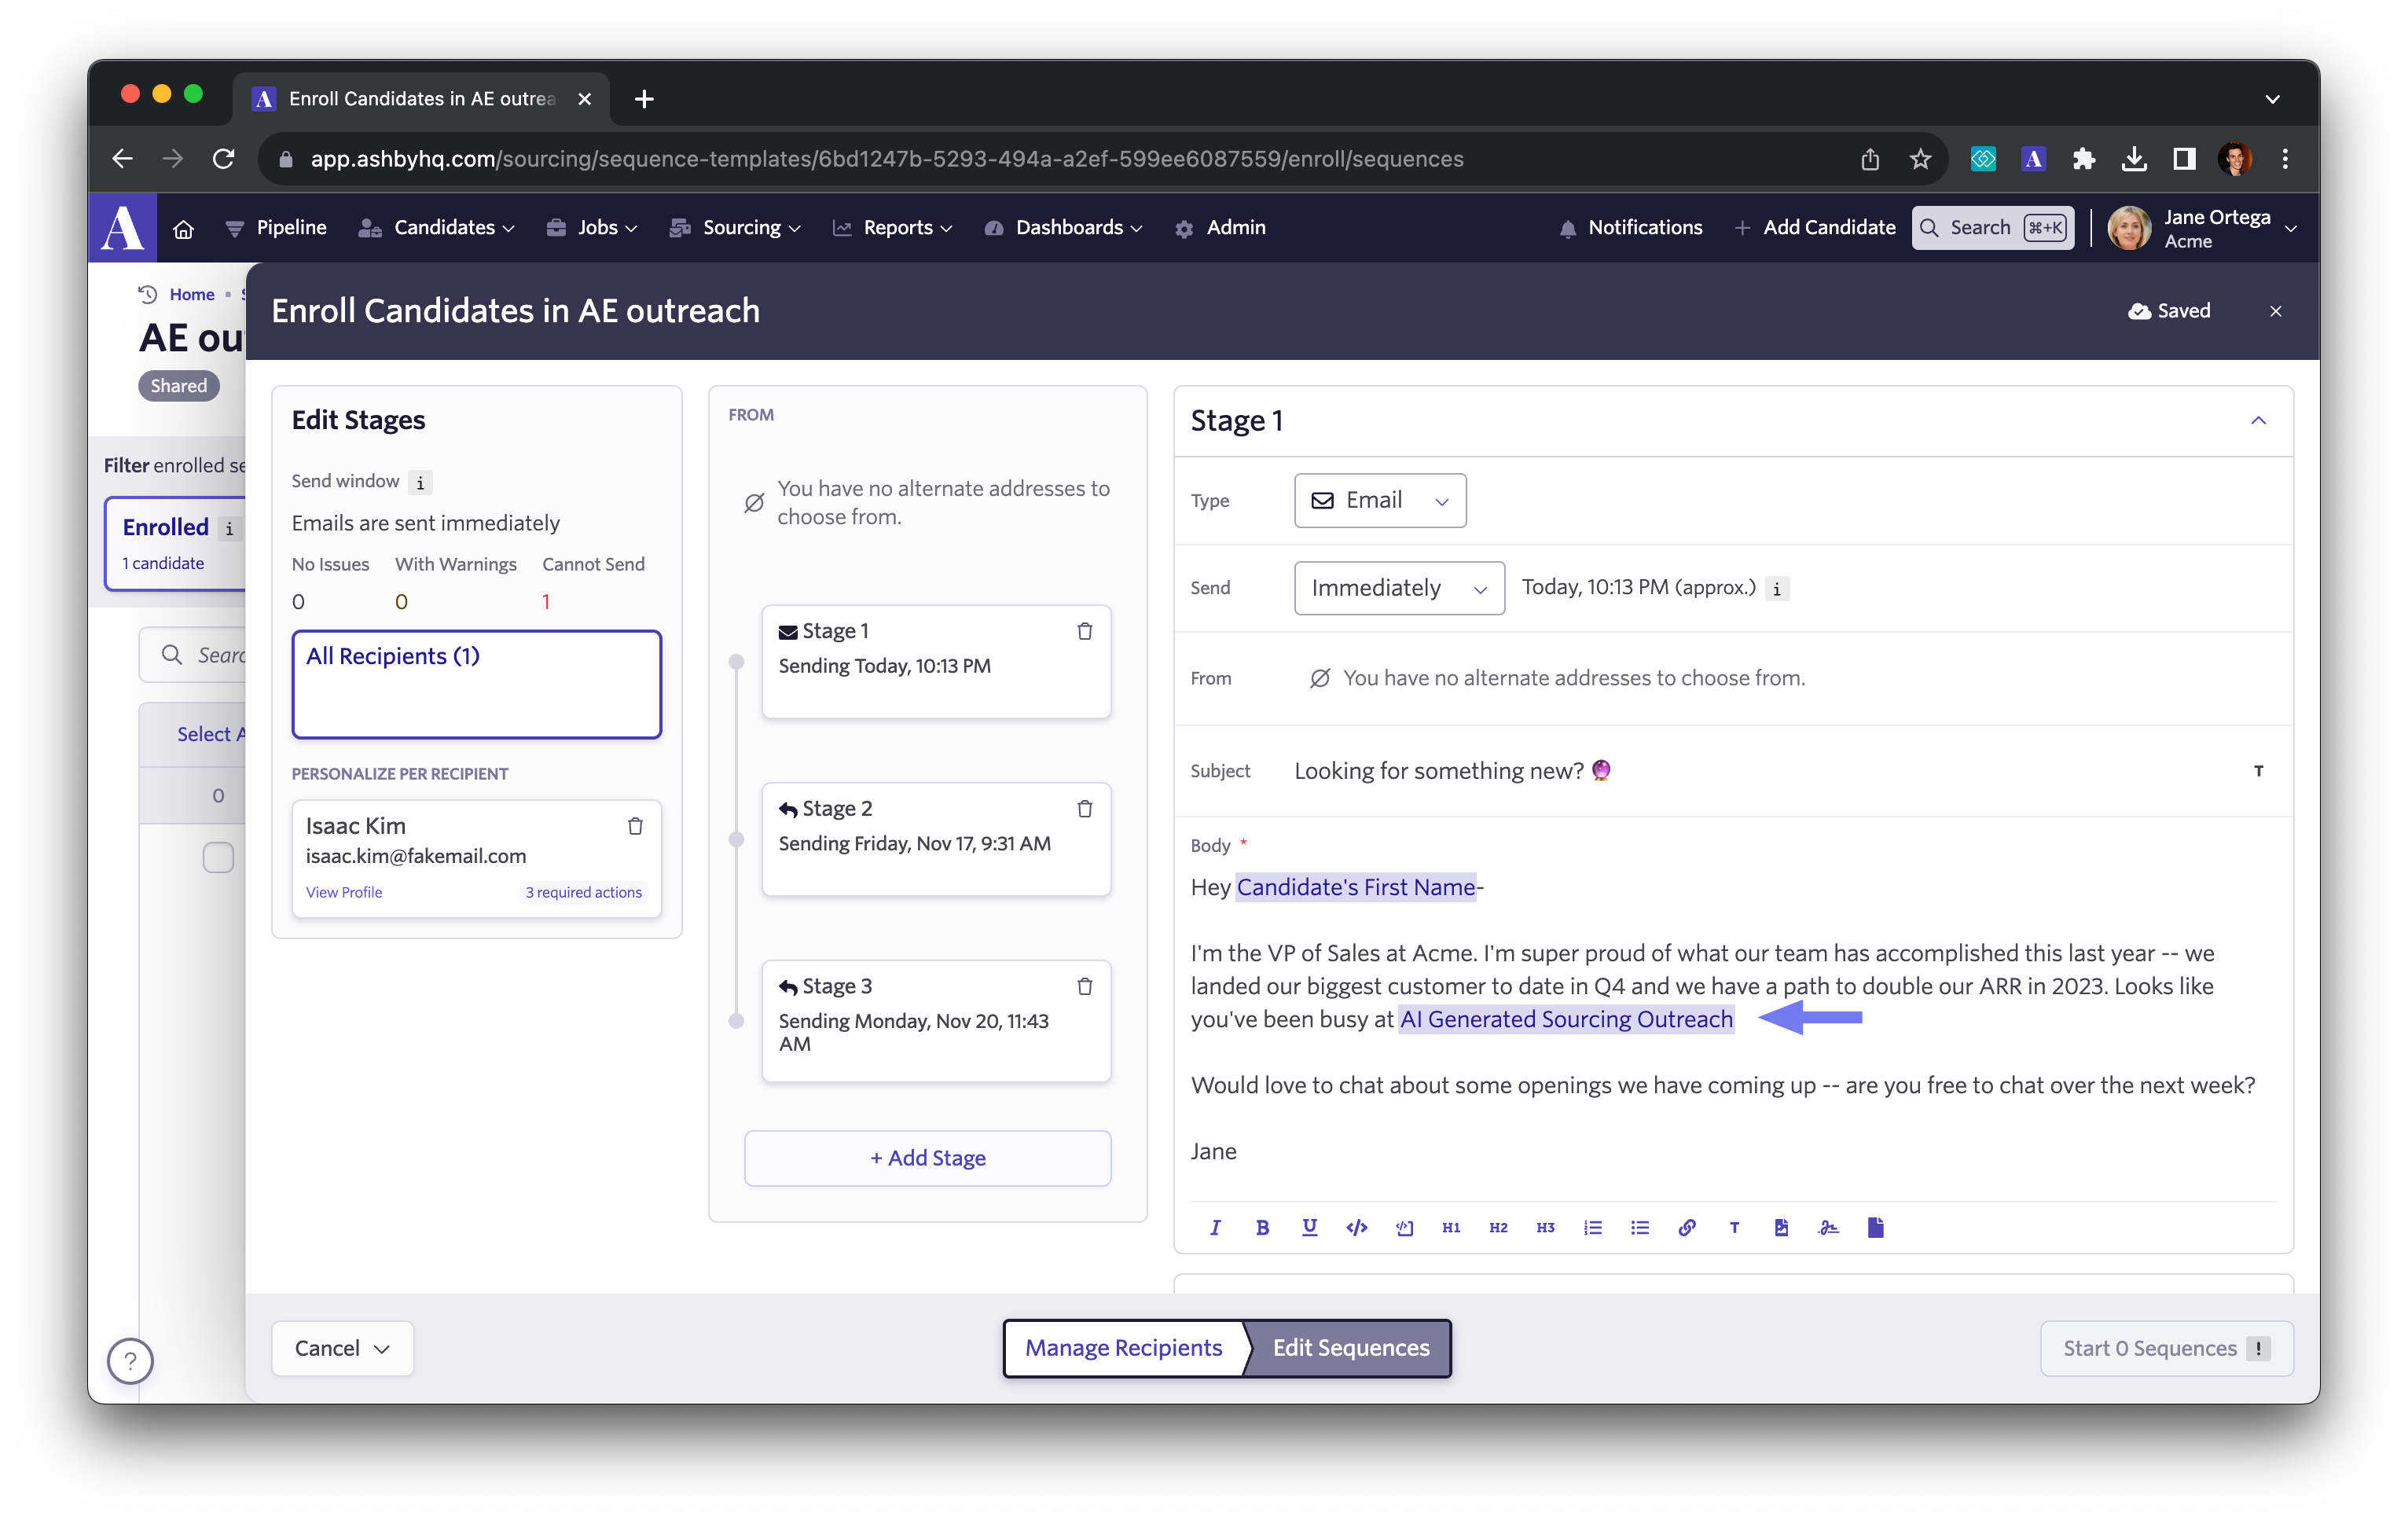
Task: Click the underline formatting icon
Action: pyautogui.click(x=1309, y=1227)
